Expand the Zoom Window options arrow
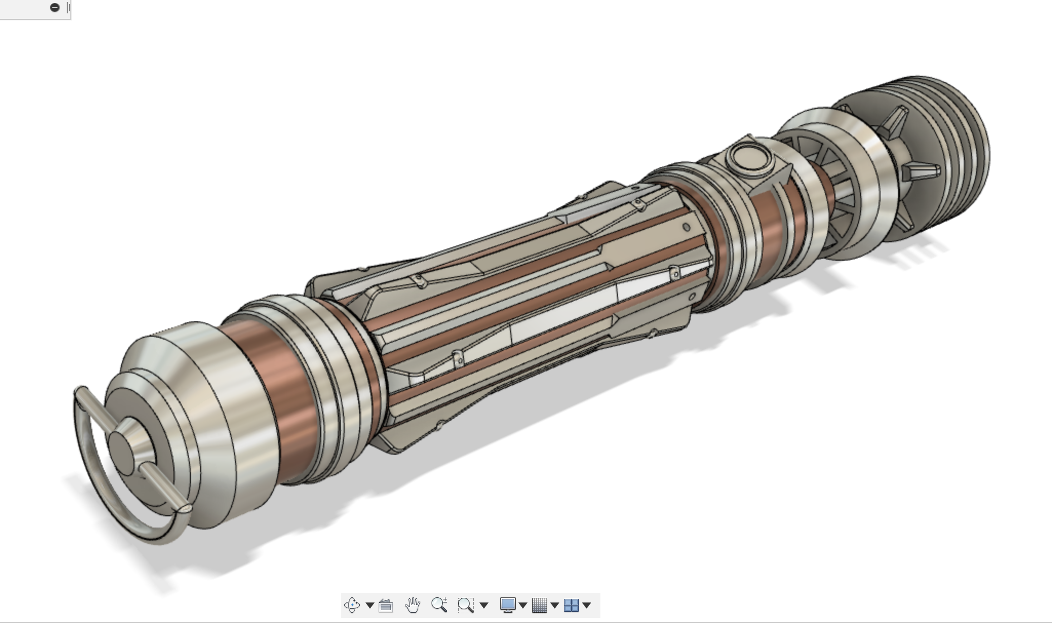Screen dimensions: 1052x623 [483, 606]
